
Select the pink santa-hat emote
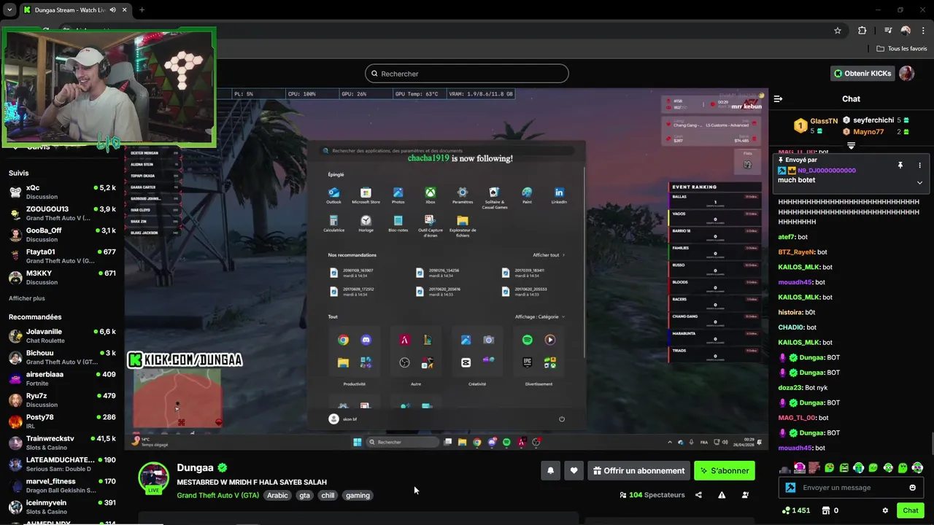point(800,468)
